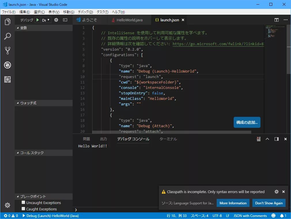Open the 編集(E) menu
This screenshot has width=291, height=219.
coord(24,12)
